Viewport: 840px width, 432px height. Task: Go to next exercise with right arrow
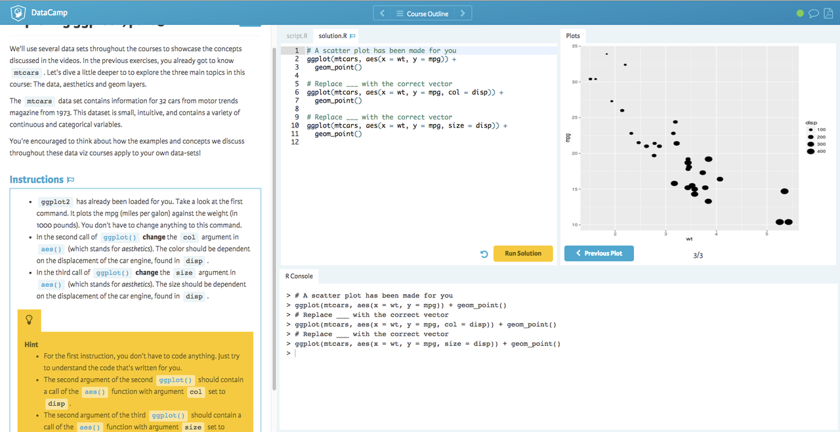(x=463, y=13)
